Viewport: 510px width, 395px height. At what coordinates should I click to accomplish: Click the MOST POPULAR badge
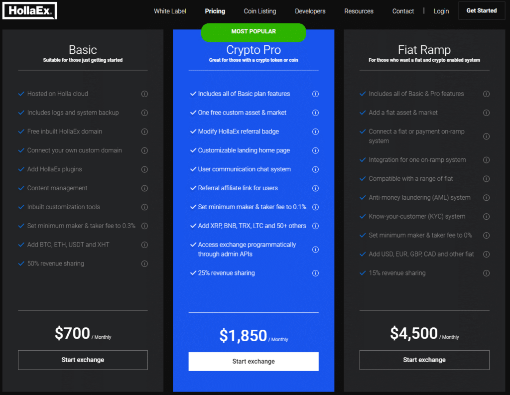click(x=253, y=32)
